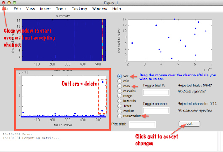223x152 pixels.
Task: Click the 'No trials rejected' text
Action: (191, 91)
